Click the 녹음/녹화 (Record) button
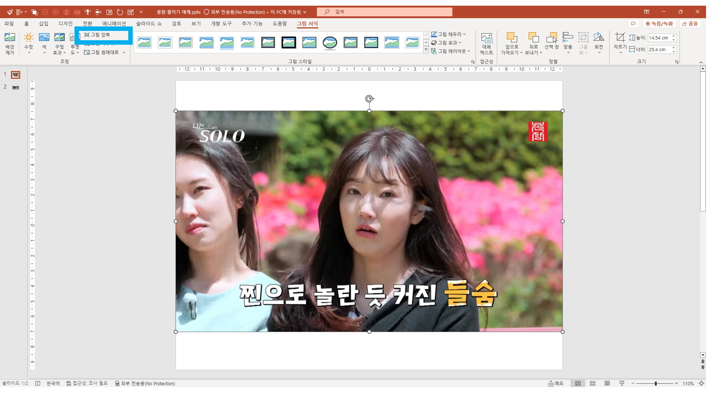 pyautogui.click(x=659, y=24)
